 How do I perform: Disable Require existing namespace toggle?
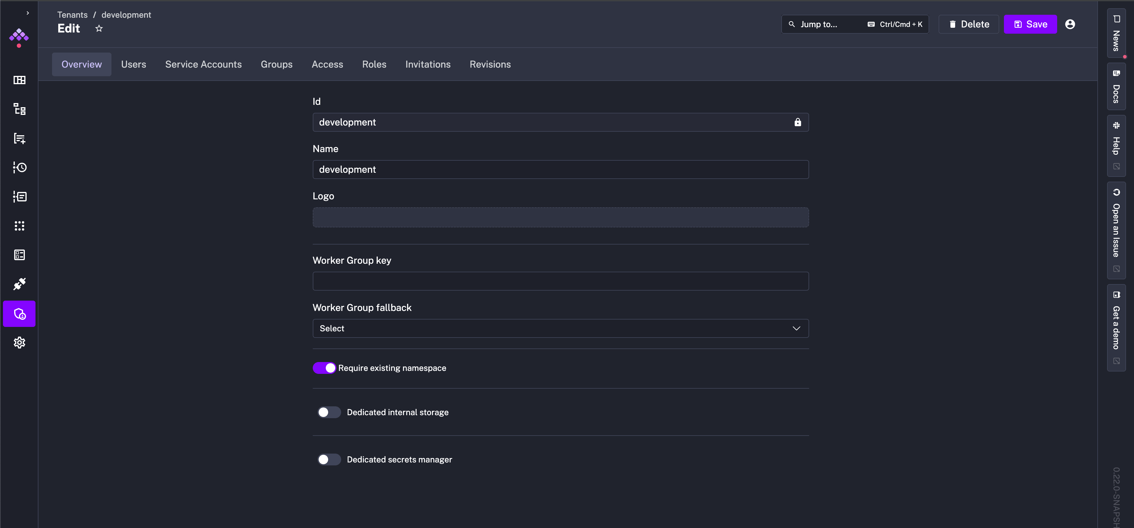[324, 368]
